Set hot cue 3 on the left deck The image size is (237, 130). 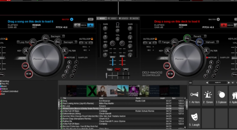[x=69, y=67]
